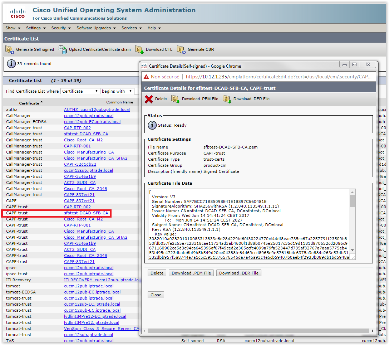Click the Download CTL icon
Image resolution: width=389 pixels, height=345 pixels.
[x=139, y=50]
